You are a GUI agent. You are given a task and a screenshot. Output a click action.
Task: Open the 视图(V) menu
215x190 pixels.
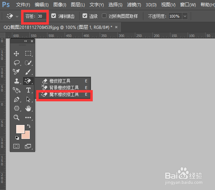(168, 5)
